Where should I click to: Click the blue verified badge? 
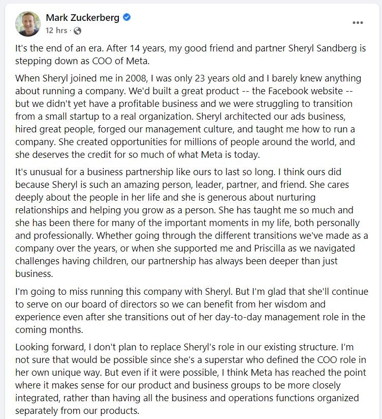tap(127, 18)
